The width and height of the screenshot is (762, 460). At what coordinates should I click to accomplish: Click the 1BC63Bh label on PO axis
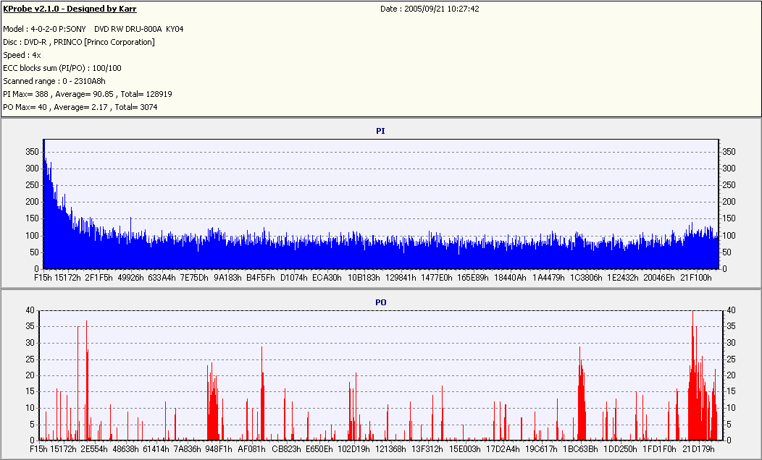581,449
